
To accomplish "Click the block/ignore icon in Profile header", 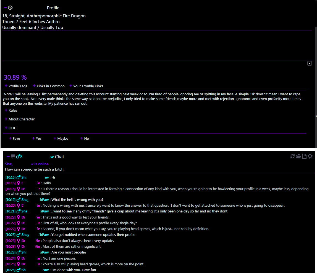I will [10, 8].
